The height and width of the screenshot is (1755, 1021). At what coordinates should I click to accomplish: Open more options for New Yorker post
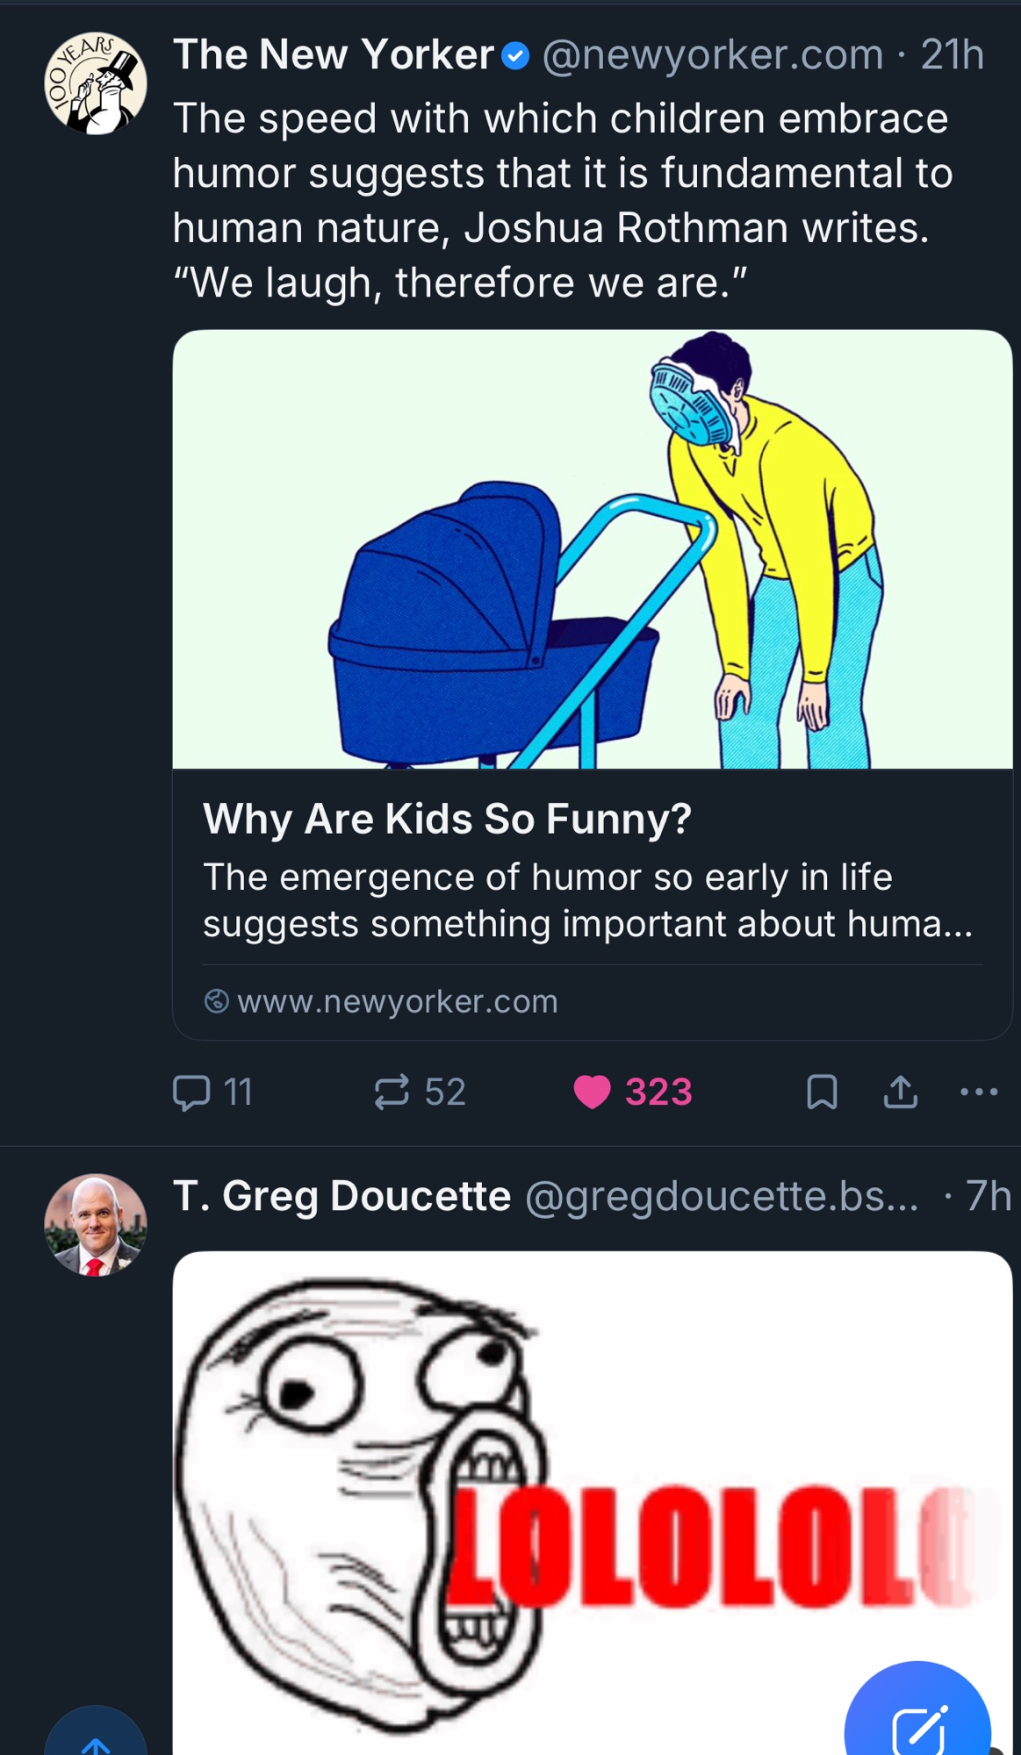tap(979, 1092)
